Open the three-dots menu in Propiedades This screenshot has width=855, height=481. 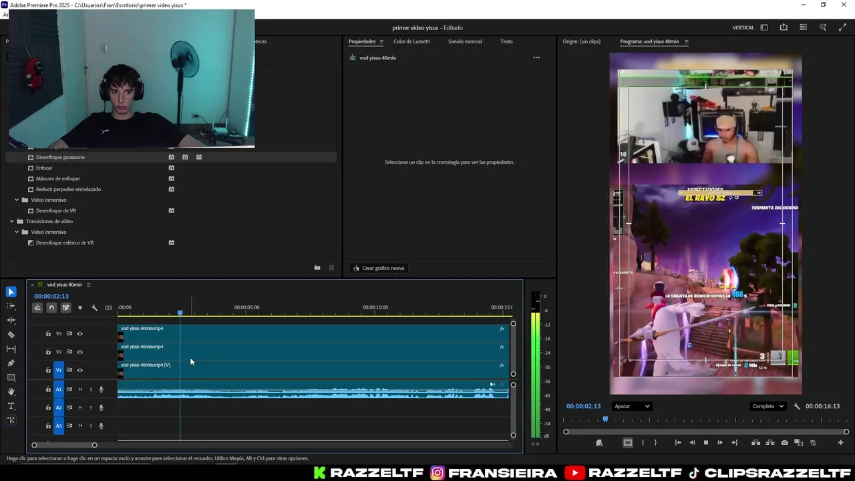pos(536,57)
